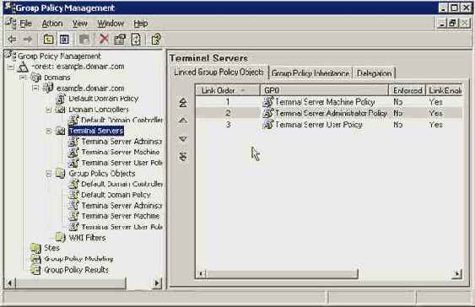Sort by the Link Order column header
This screenshot has height=307, width=475.
(228, 90)
